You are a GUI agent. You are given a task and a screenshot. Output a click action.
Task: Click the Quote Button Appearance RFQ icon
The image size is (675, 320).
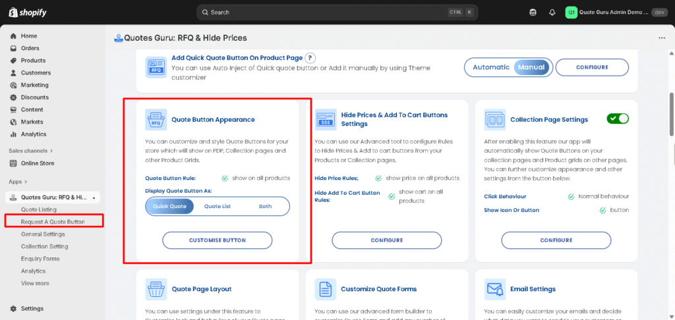point(156,120)
